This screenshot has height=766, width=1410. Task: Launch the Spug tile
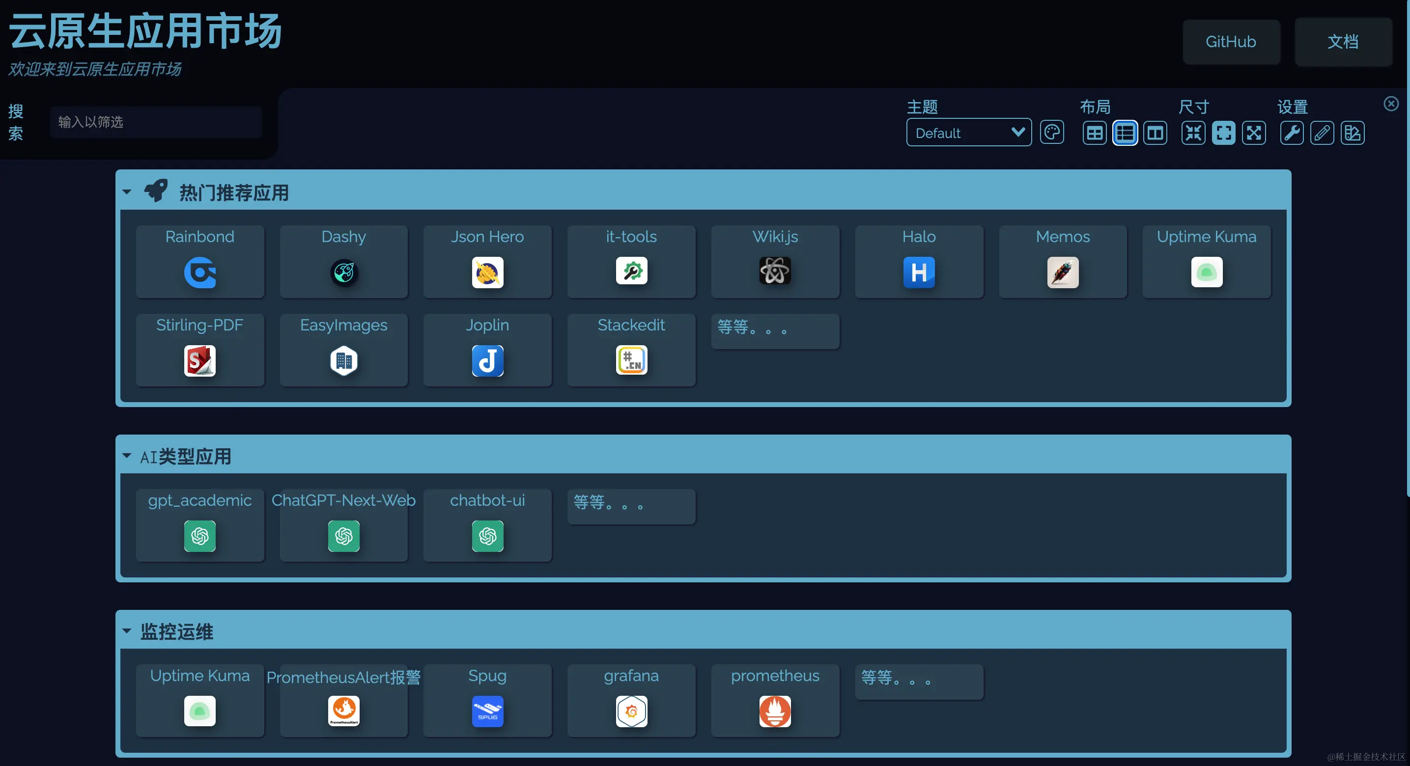[x=487, y=700]
